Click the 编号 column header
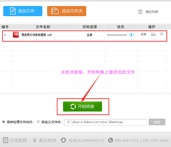Screen dimensions: 171x147 pos(5,27)
